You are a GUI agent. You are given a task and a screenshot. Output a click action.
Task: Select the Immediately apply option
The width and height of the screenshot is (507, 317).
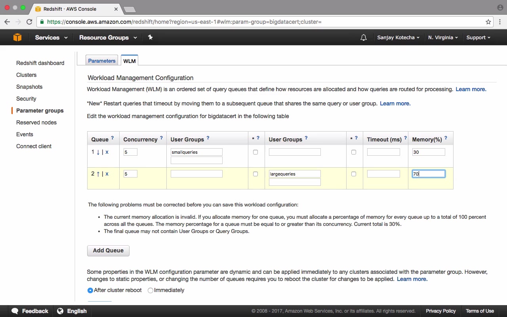pos(151,290)
